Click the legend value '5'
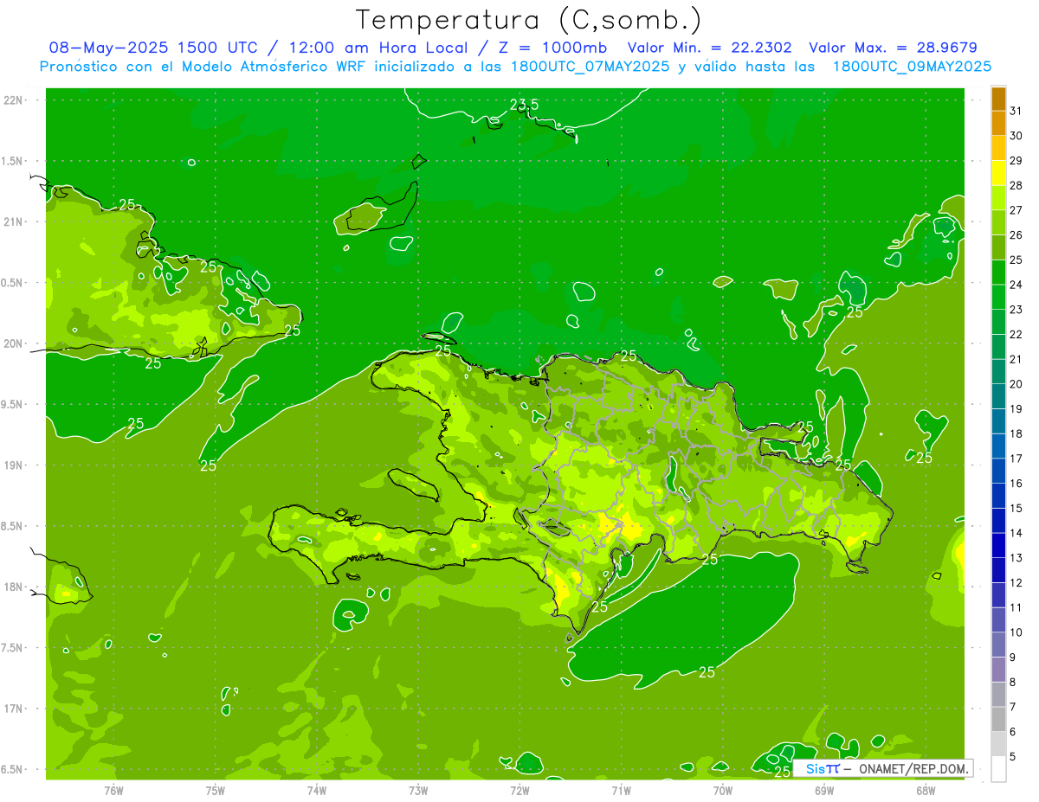 click(1012, 756)
